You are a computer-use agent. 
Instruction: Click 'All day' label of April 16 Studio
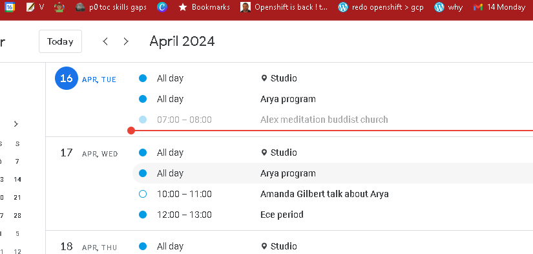pos(170,78)
